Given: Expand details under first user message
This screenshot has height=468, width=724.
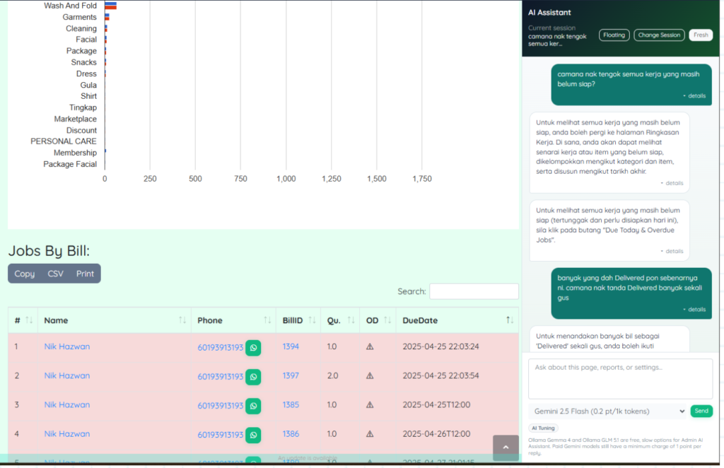Looking at the screenshot, I should tap(694, 95).
